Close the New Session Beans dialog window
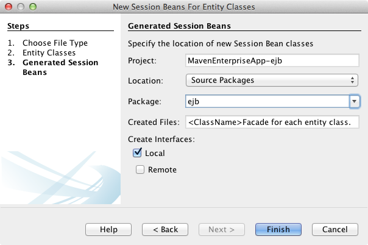This screenshot has width=368, height=245. coord(8,7)
